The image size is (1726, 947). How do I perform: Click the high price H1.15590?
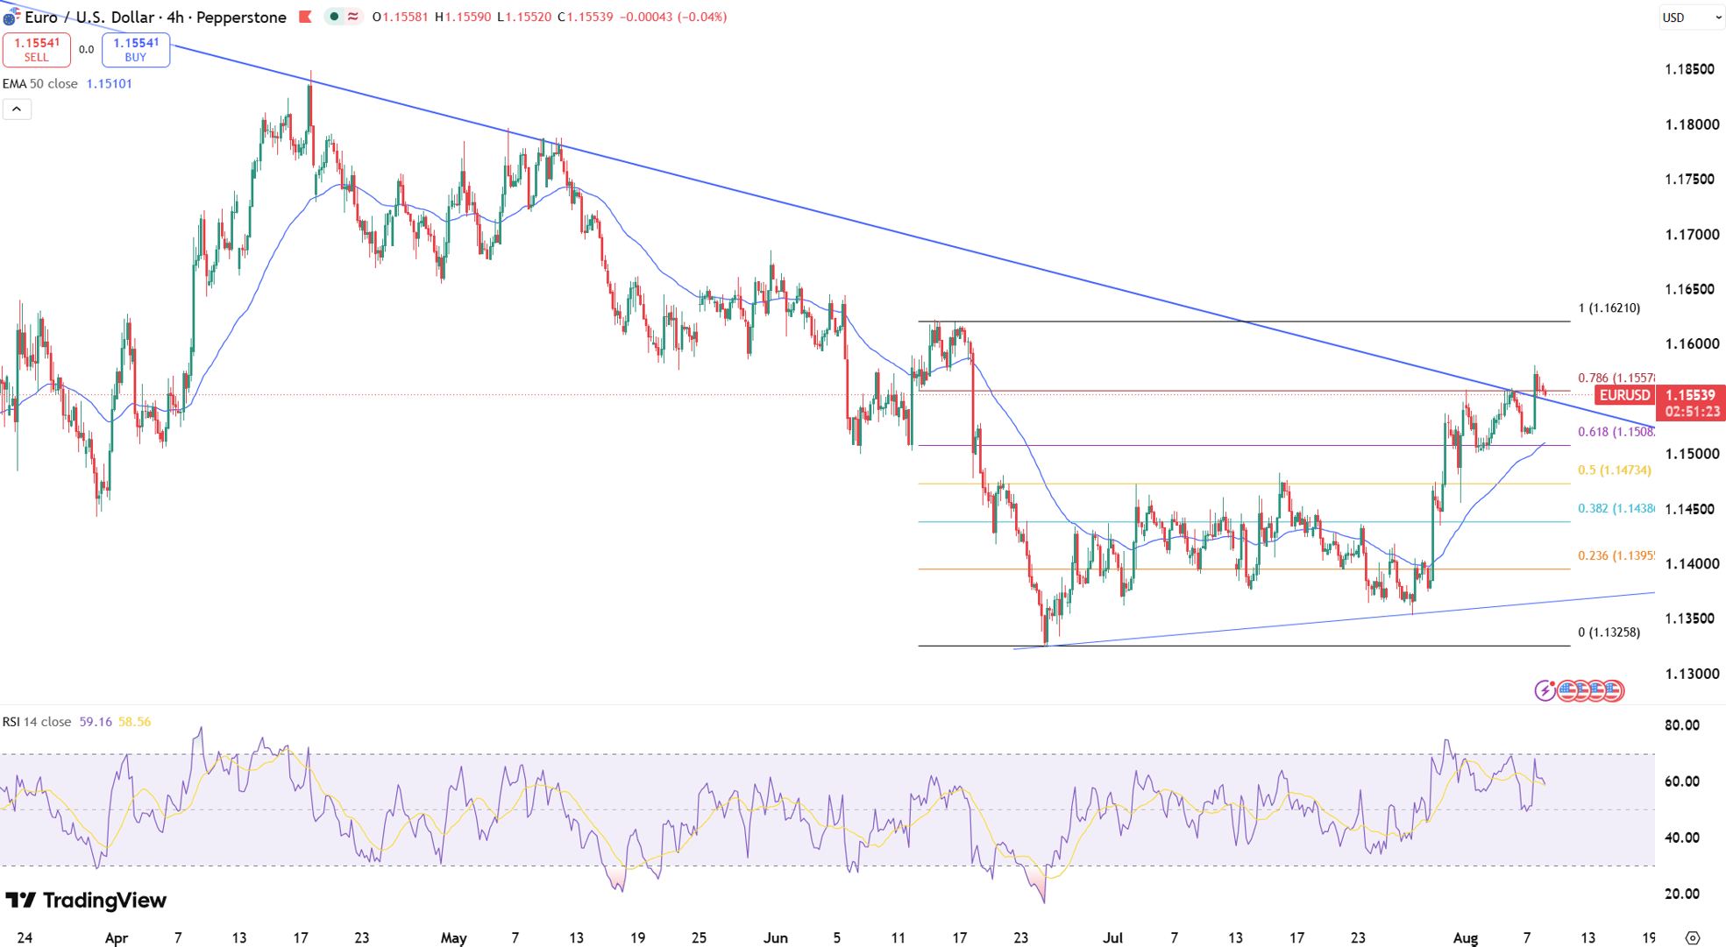[463, 17]
